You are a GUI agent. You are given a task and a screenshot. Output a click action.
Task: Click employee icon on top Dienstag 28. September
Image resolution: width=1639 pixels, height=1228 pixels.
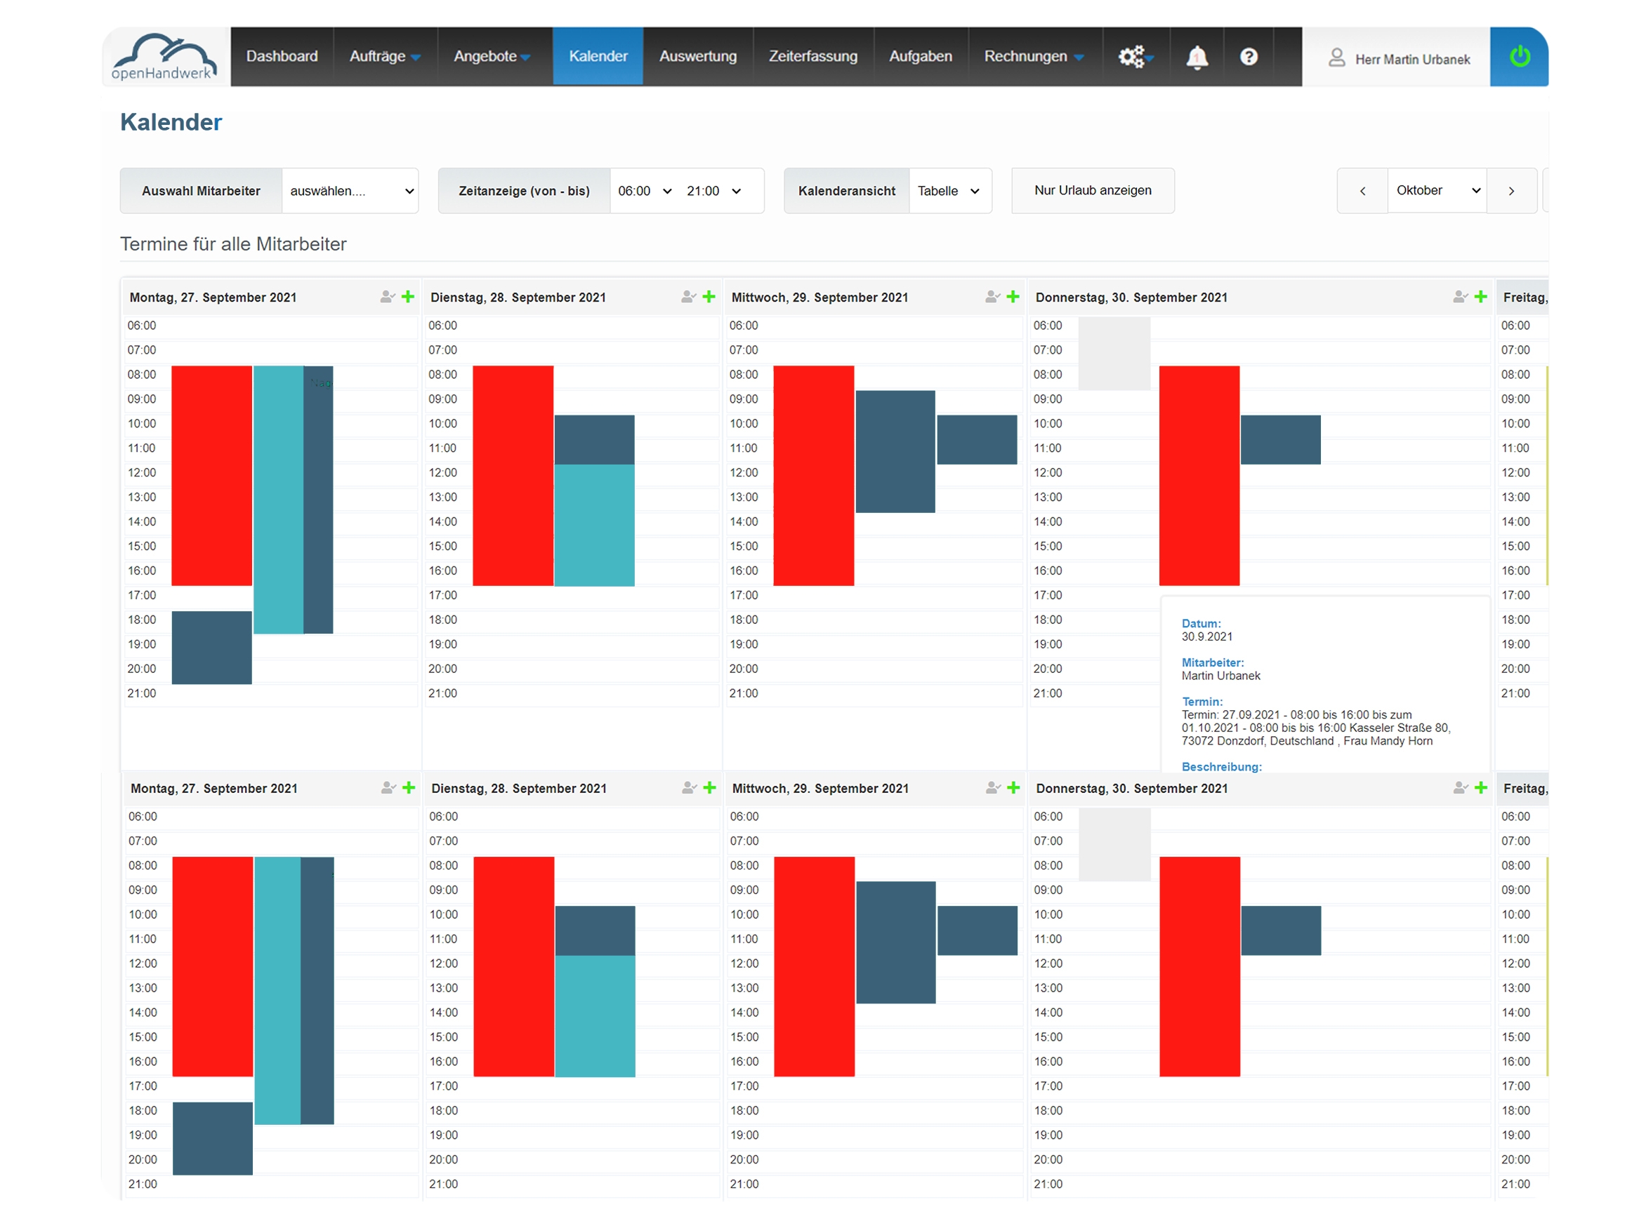point(688,297)
